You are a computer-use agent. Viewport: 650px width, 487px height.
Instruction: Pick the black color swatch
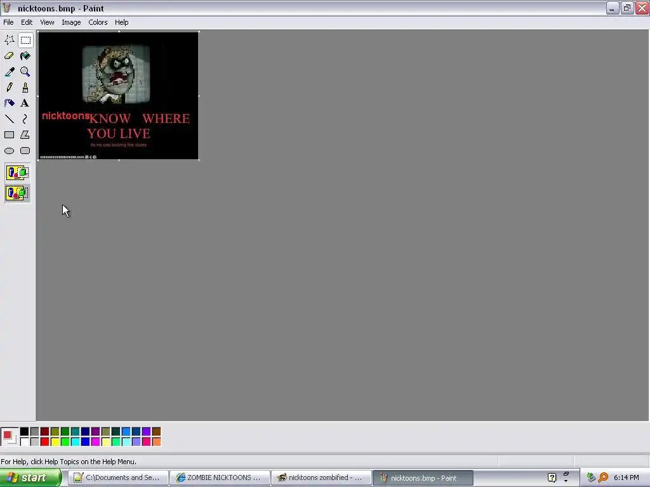(25, 432)
